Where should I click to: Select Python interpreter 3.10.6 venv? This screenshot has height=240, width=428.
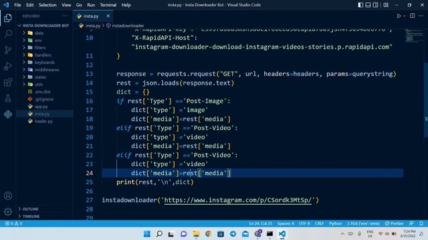click(363, 223)
